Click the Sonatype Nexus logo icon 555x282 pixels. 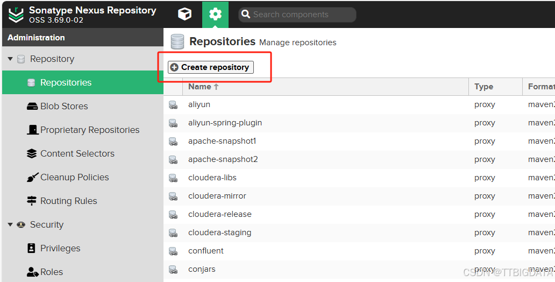(16, 15)
